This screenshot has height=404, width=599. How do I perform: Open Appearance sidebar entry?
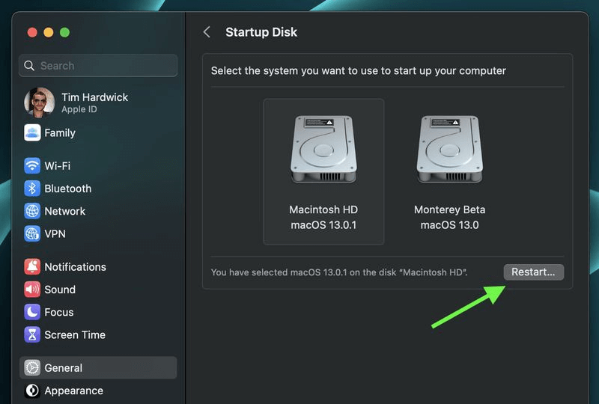[98, 391]
